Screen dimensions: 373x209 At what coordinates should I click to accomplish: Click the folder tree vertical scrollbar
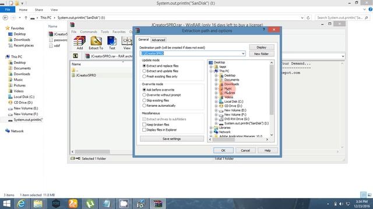272,90
